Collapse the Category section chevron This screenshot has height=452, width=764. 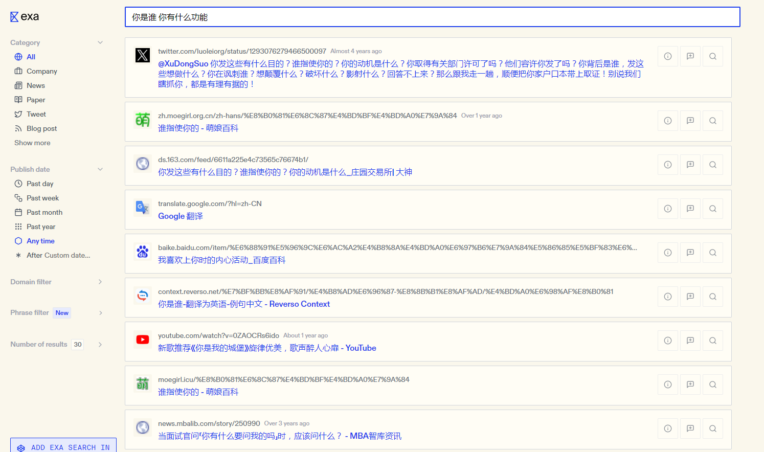pyautogui.click(x=100, y=42)
